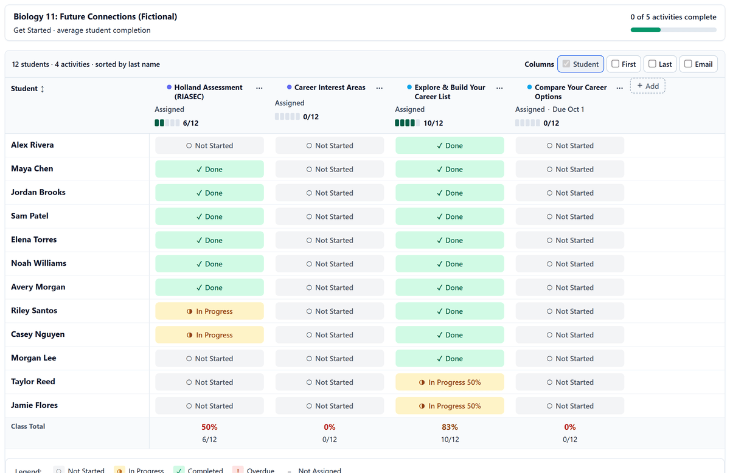Screen dimensions: 730x473
Task: Toggle the Student column checkbox
Action: pos(566,64)
